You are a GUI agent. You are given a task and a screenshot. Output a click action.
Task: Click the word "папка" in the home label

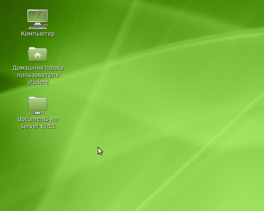[55, 68]
